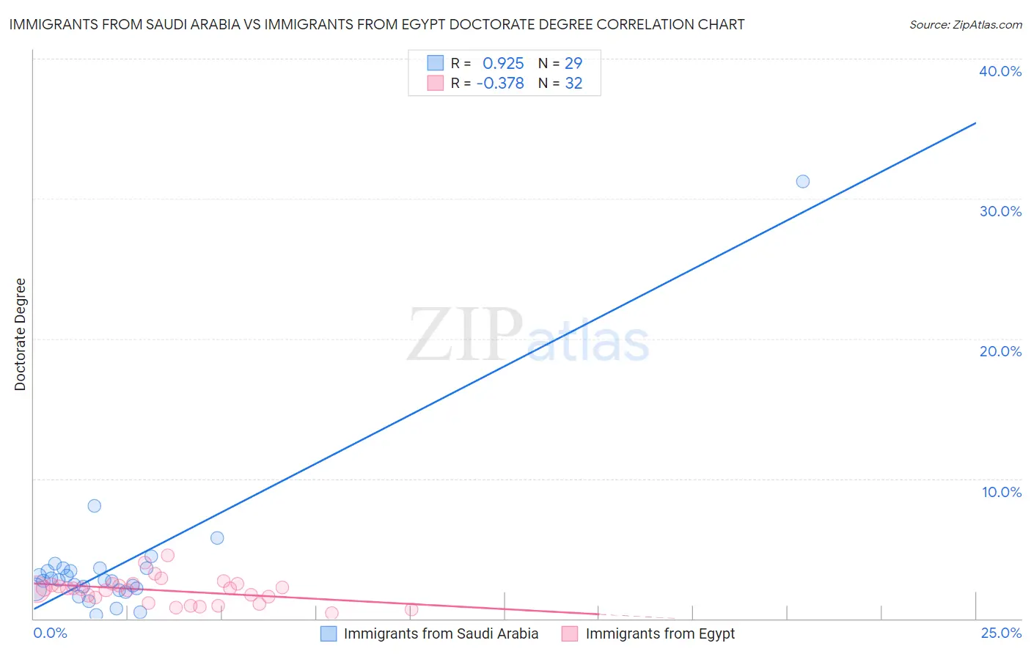The image size is (1031, 654).
Task: Click the R = -0.378 correlation value
Action: tap(488, 83)
